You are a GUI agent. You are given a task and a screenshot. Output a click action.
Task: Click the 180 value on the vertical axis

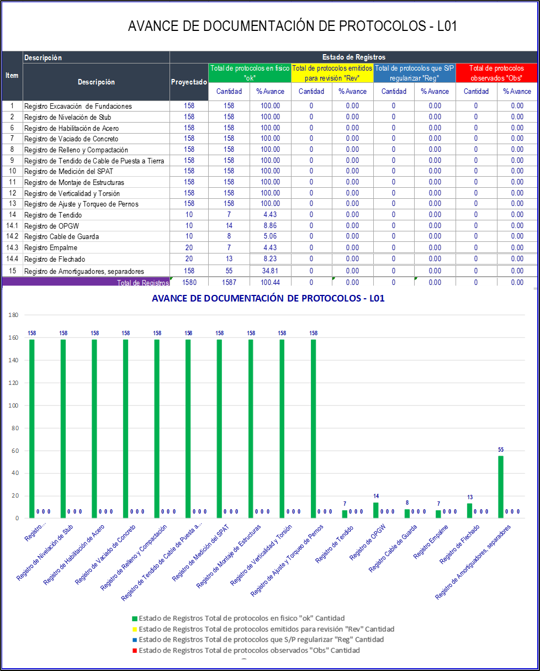click(14, 315)
